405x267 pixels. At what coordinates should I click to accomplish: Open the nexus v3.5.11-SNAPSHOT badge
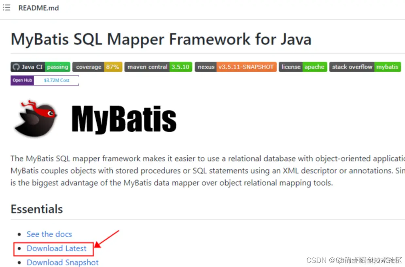click(x=235, y=67)
